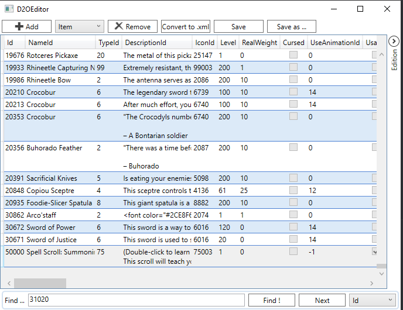403x310 pixels.
Task: Sort by the NameId column header
Action: (x=60, y=43)
